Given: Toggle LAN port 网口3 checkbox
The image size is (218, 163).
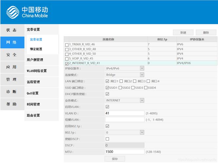Looking at the screenshot, I should pos(135,81).
